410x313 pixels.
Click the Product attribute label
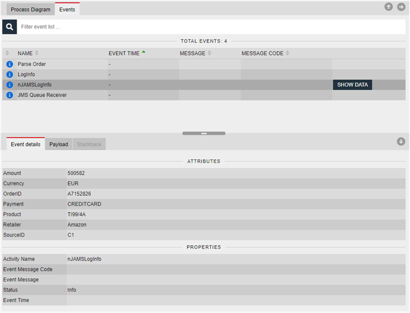(x=12, y=215)
